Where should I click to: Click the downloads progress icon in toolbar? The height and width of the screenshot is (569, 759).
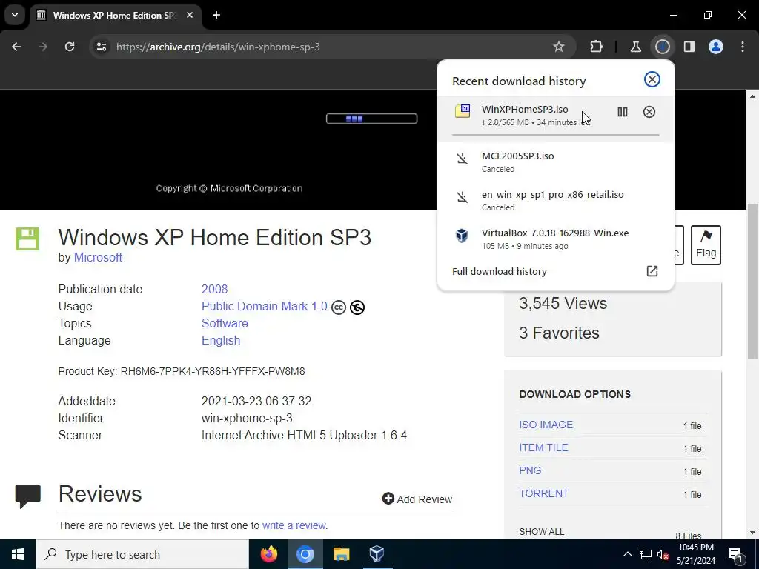pos(662,47)
